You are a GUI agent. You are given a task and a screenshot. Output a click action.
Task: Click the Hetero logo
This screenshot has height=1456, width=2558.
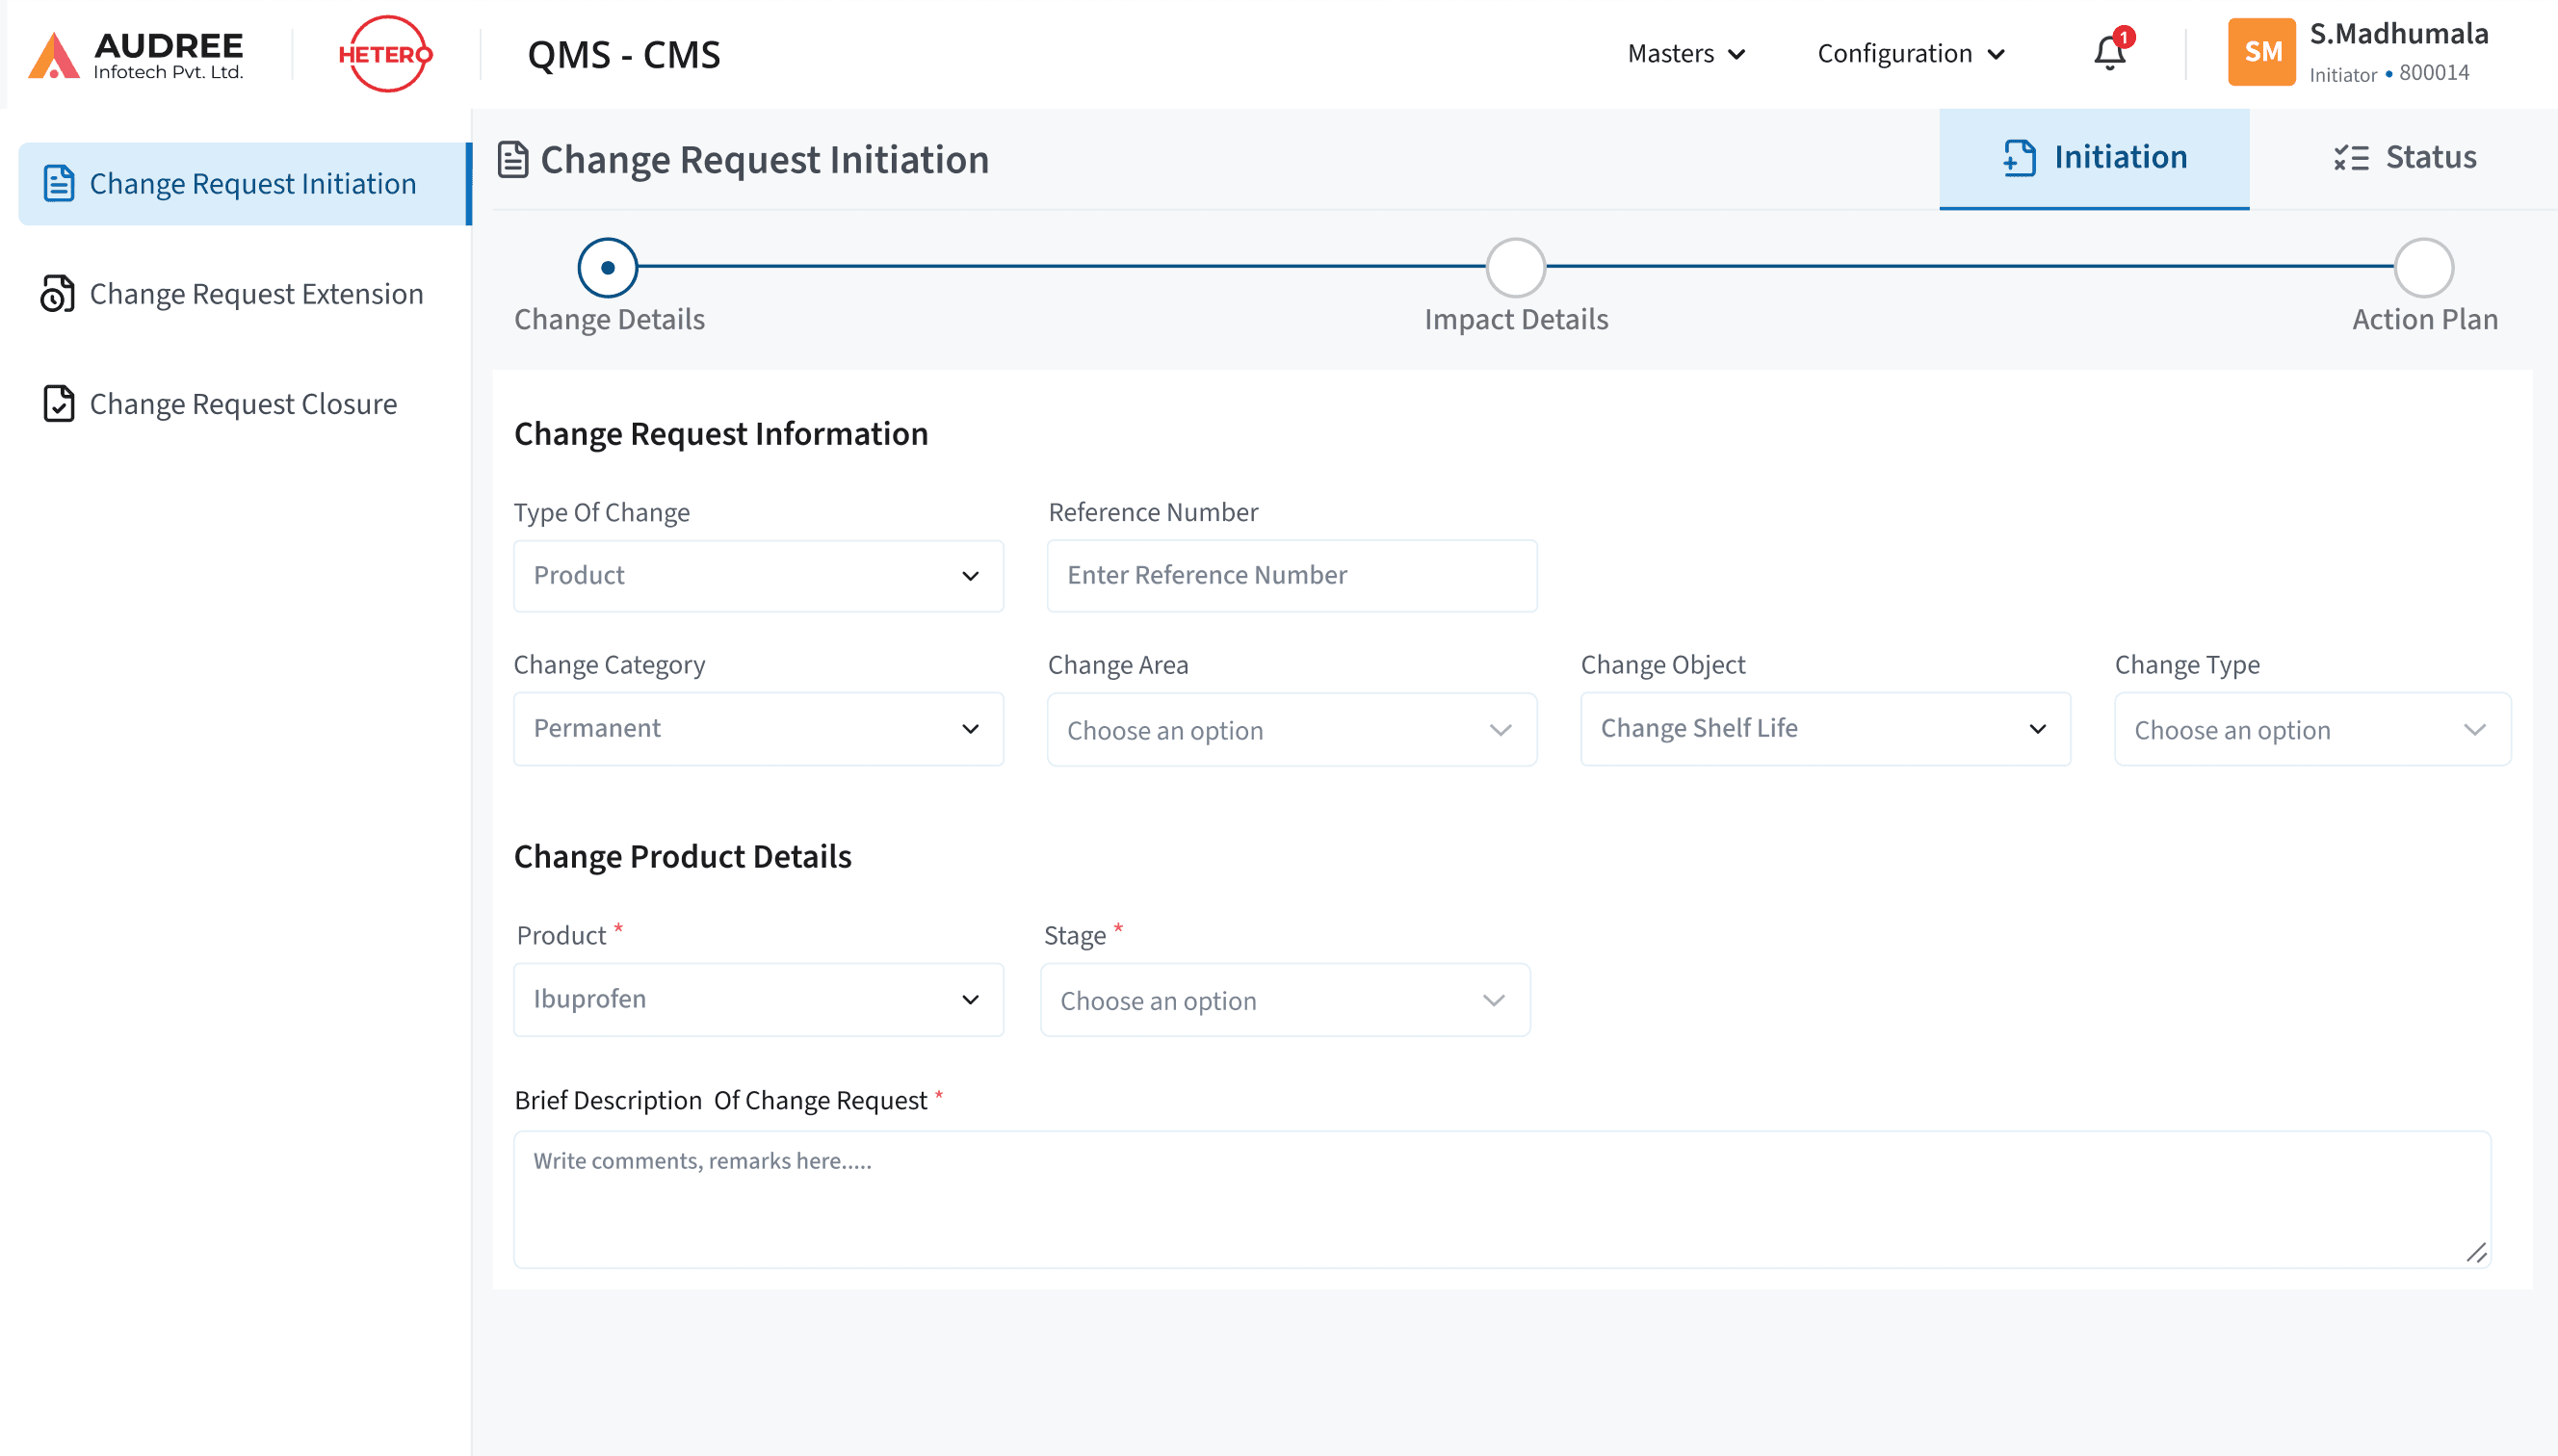click(386, 53)
